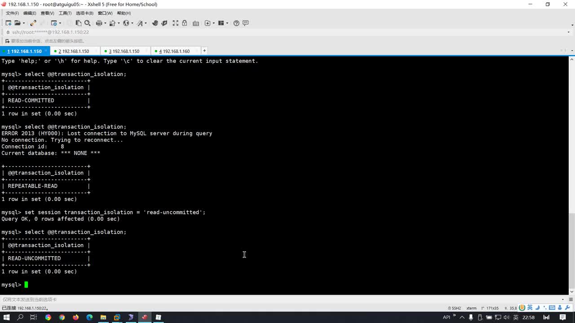Open Task View on the taskbar
This screenshot has width=575, height=323.
34,317
